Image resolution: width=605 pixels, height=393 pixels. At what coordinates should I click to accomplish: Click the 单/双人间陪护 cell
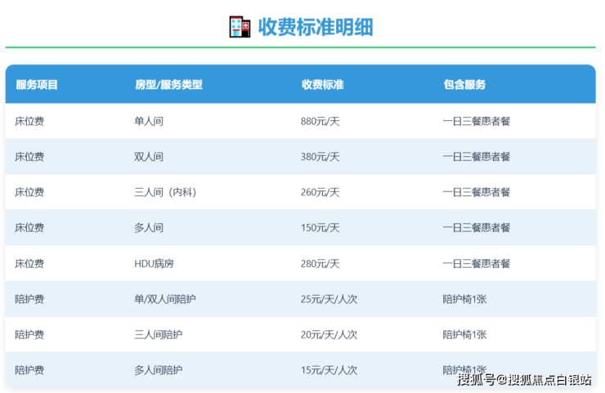click(x=165, y=299)
